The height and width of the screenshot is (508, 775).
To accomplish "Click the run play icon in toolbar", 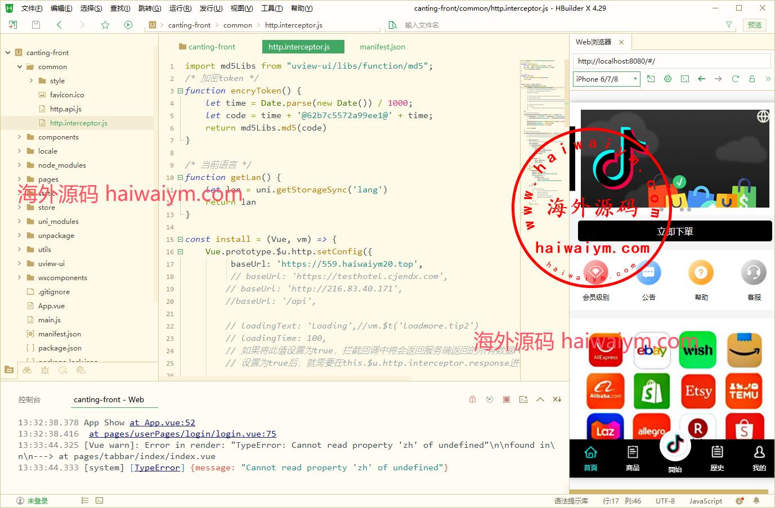I will [x=128, y=25].
